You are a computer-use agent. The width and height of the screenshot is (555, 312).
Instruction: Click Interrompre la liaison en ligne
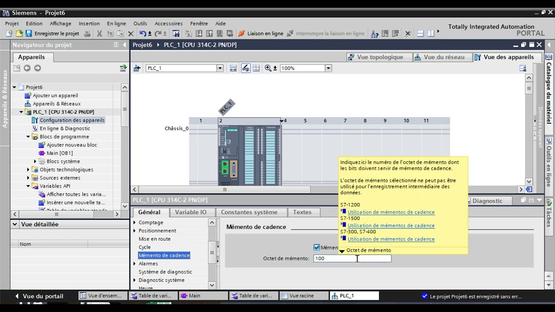point(326,33)
